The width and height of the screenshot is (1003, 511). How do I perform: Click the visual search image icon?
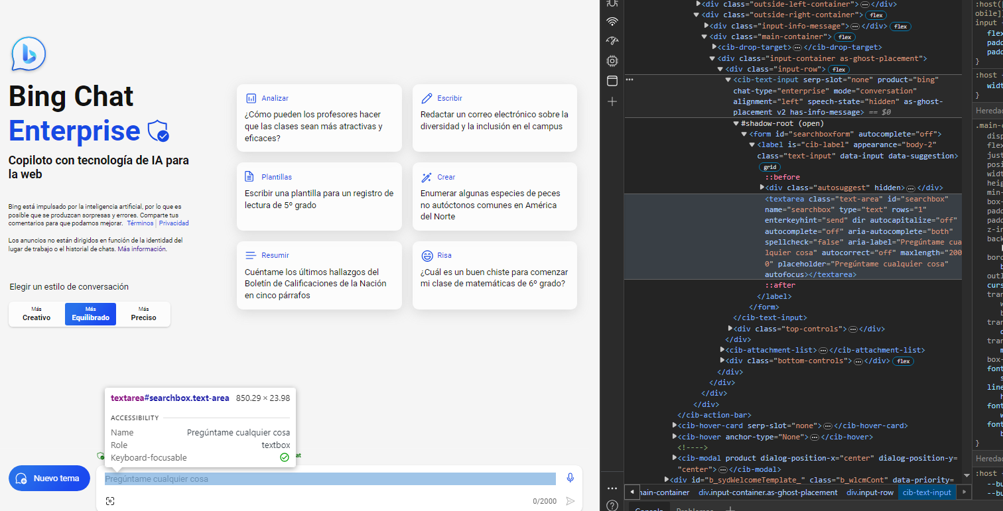[111, 501]
